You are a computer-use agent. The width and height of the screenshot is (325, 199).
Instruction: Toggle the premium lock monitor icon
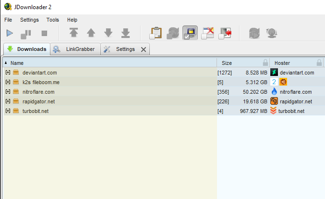point(190,33)
